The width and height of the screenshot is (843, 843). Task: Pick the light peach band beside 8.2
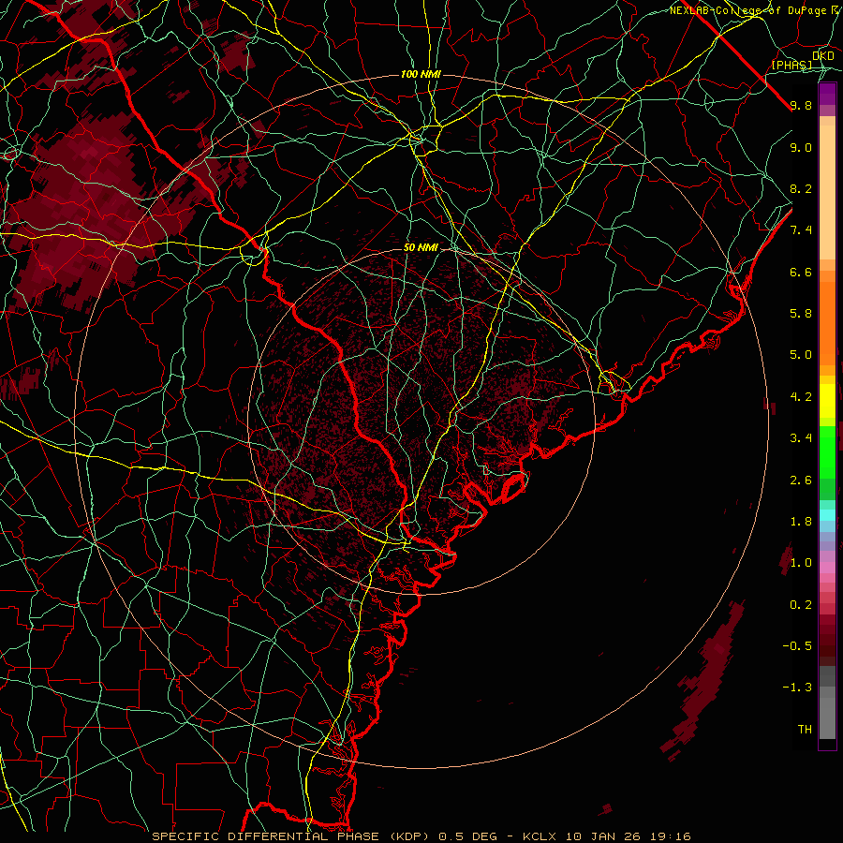[x=827, y=191]
